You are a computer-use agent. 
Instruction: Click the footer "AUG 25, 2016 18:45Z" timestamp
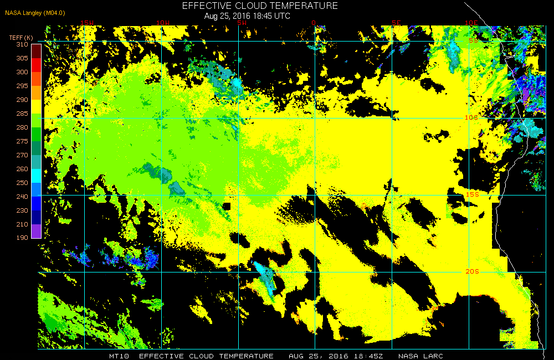point(336,356)
